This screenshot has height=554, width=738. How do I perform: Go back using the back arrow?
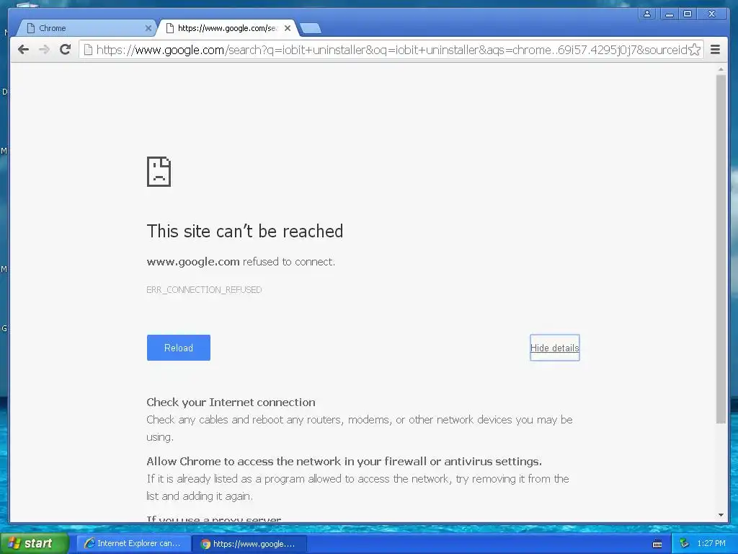point(23,50)
